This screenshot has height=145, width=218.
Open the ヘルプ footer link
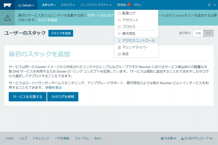(x=23, y=138)
